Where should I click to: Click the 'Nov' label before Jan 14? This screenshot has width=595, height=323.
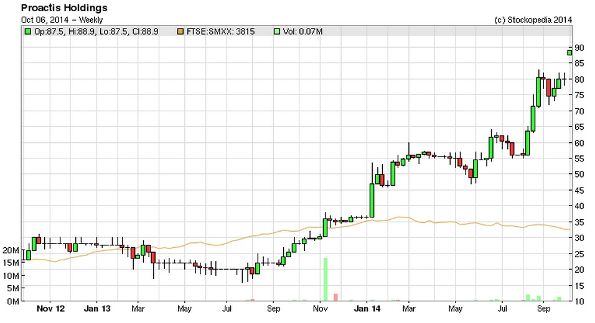tap(320, 309)
